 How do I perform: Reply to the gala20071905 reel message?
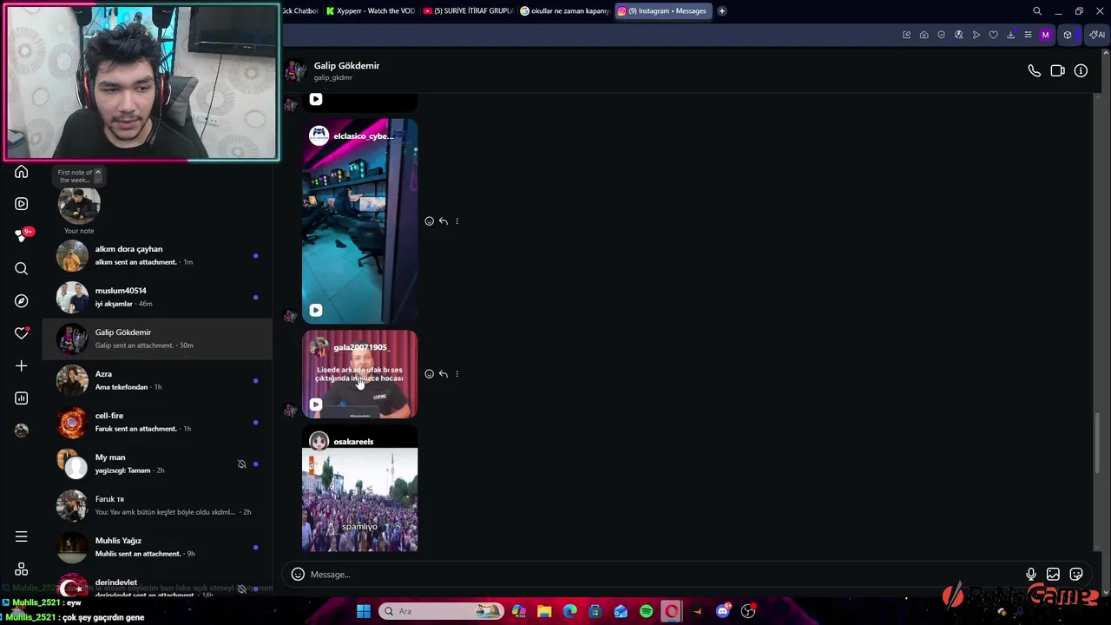point(443,374)
